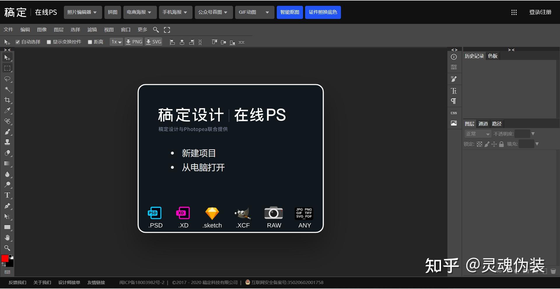Toggle fullscreen mode icon
This screenshot has width=560, height=289.
(167, 30)
